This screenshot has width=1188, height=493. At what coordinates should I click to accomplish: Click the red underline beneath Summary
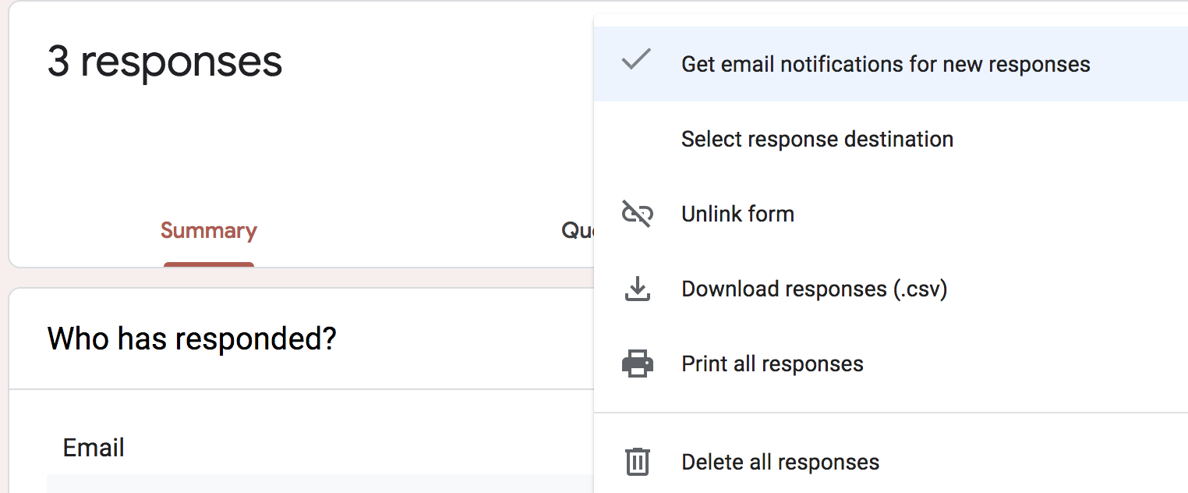[209, 264]
